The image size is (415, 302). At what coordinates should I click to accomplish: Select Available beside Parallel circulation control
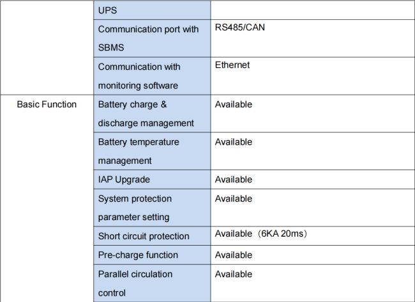234,274
